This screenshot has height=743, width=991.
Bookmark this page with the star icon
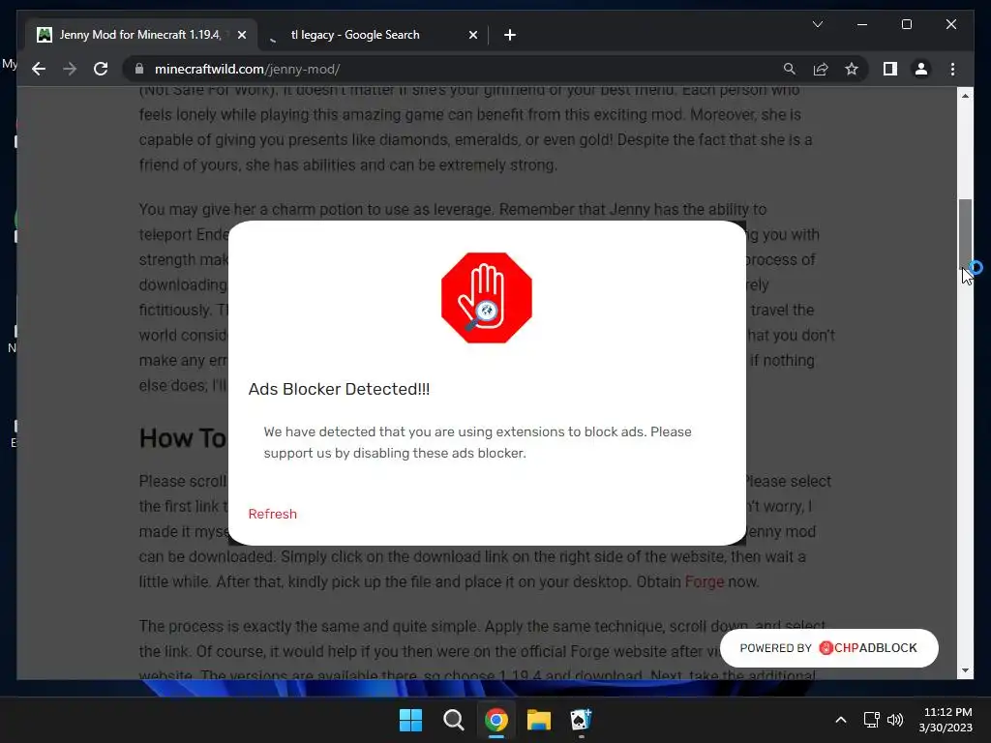[852, 69]
